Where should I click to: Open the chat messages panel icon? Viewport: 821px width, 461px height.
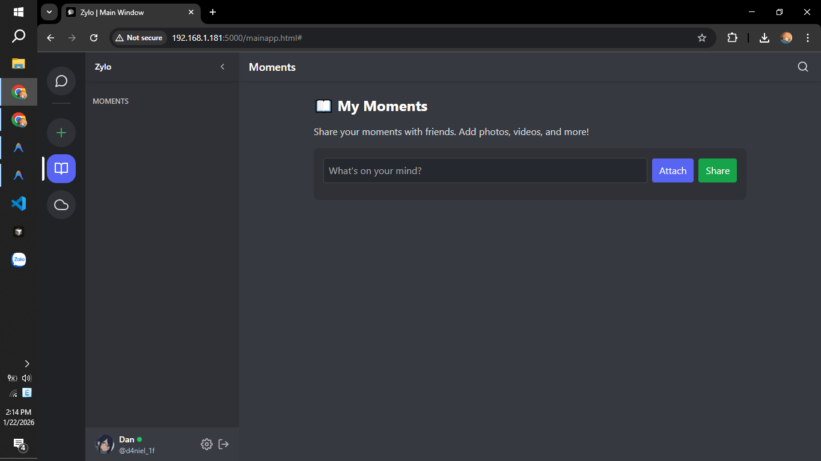[61, 81]
